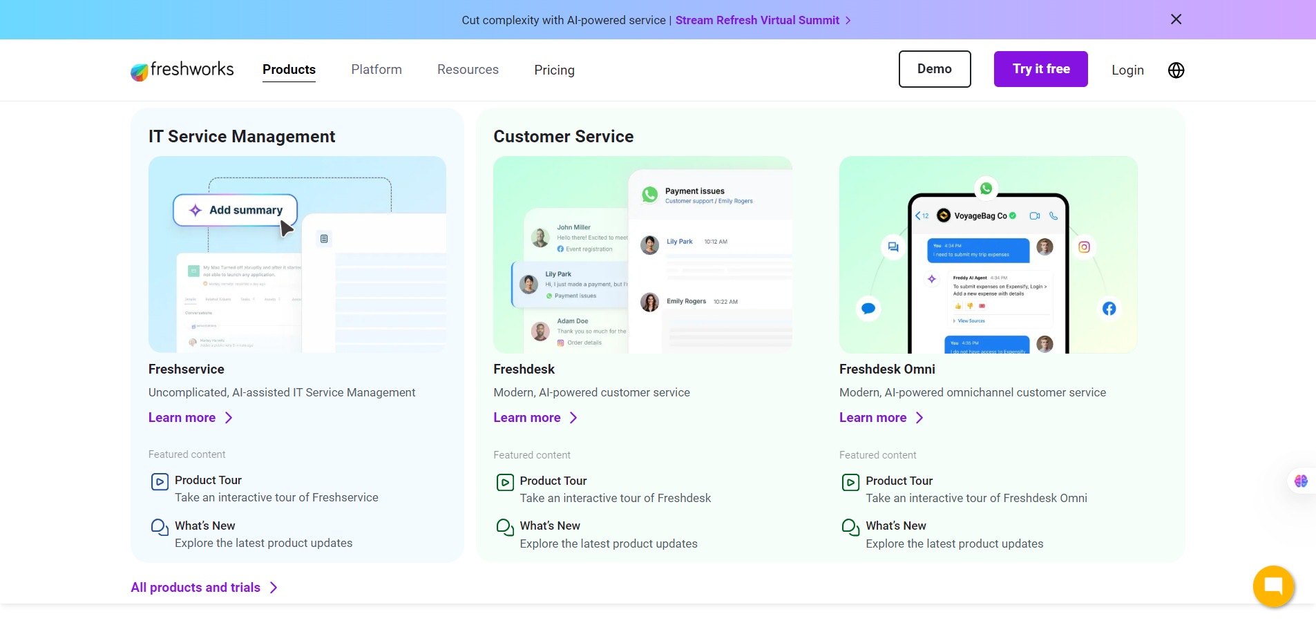1316x625 pixels.
Task: Click 'Modern, AI-powered omnichannel customer service' text
Action: [973, 392]
